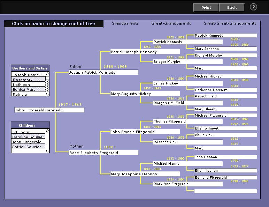Select Caroline Bouvier in the Children list
Viewport: 269px width, 207px height.
point(28,137)
